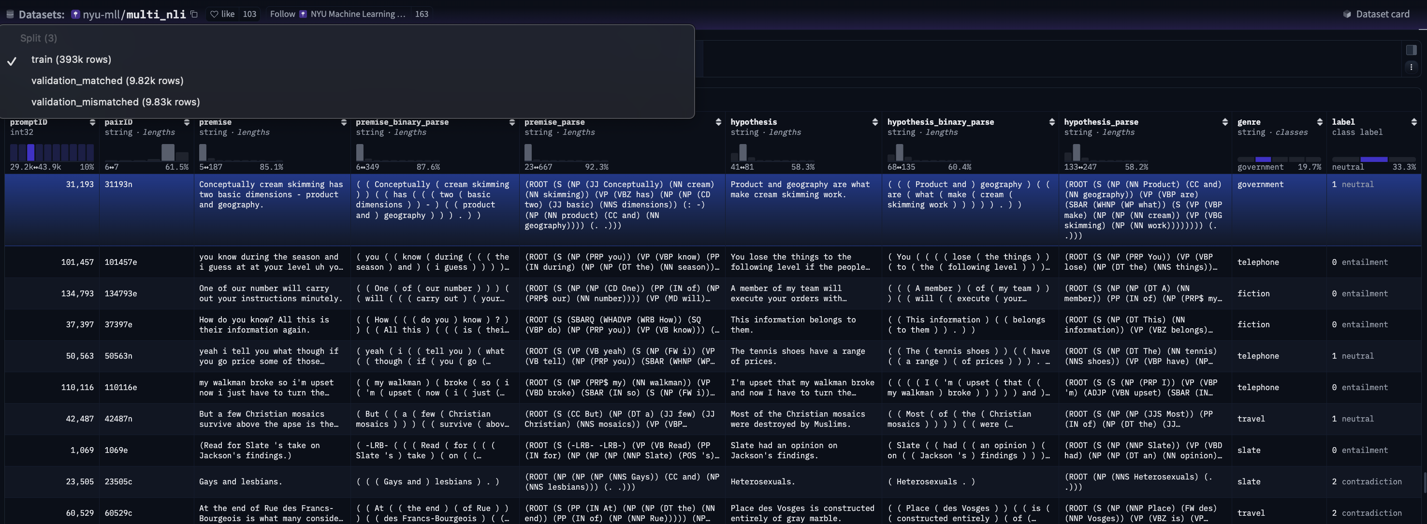Screen dimensions: 1427x524
Task: Open the nyu-mll organization link
Action: pyautogui.click(x=101, y=15)
